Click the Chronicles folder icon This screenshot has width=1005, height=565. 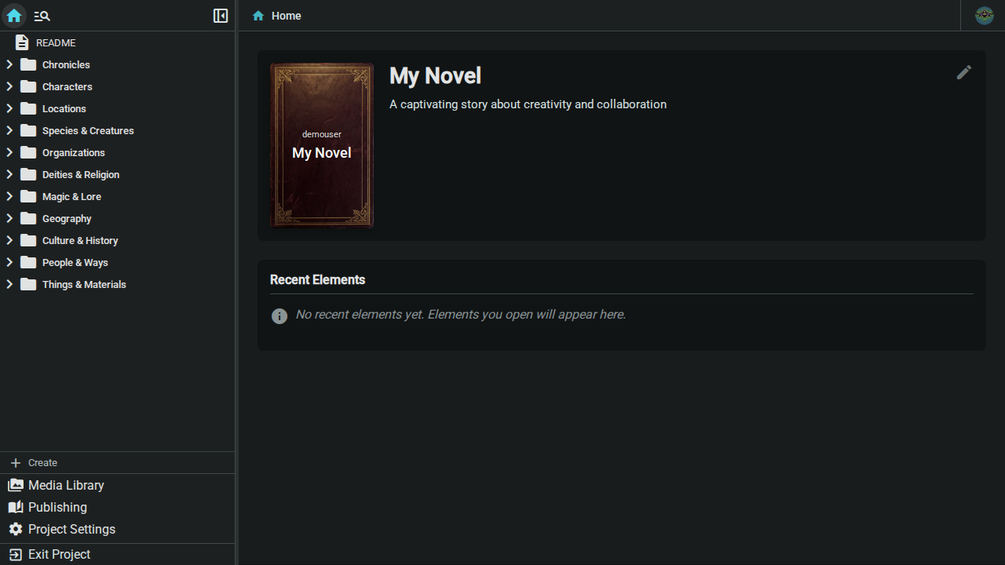28,64
